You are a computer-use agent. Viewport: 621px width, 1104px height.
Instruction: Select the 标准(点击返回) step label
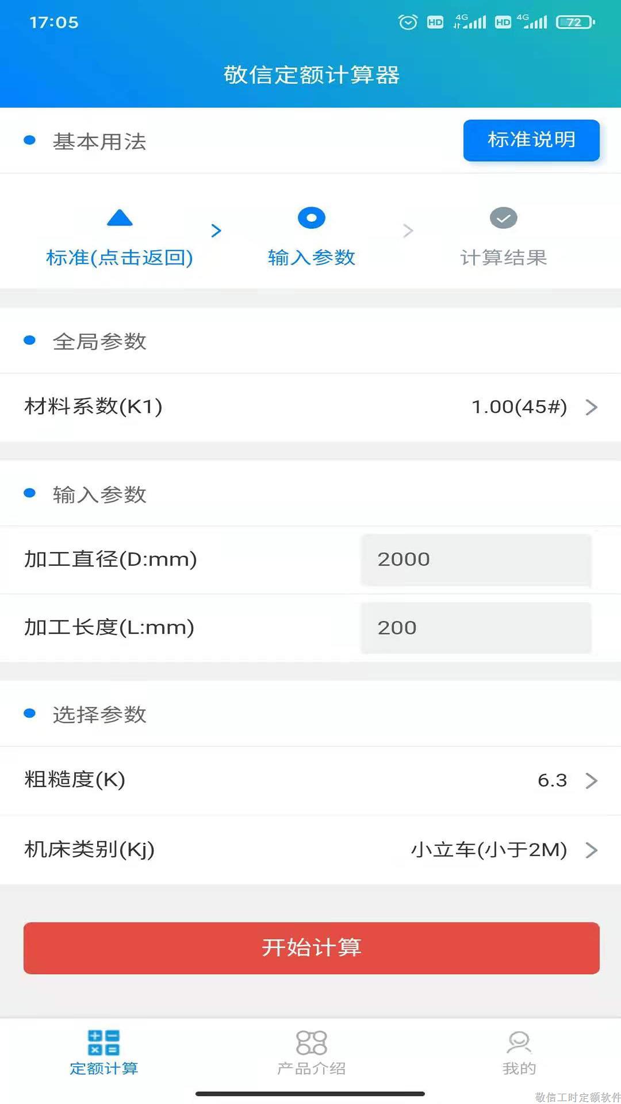pyautogui.click(x=120, y=257)
